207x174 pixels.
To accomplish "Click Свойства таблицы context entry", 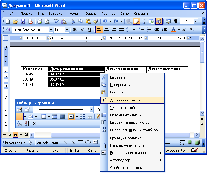I will 132,168.
